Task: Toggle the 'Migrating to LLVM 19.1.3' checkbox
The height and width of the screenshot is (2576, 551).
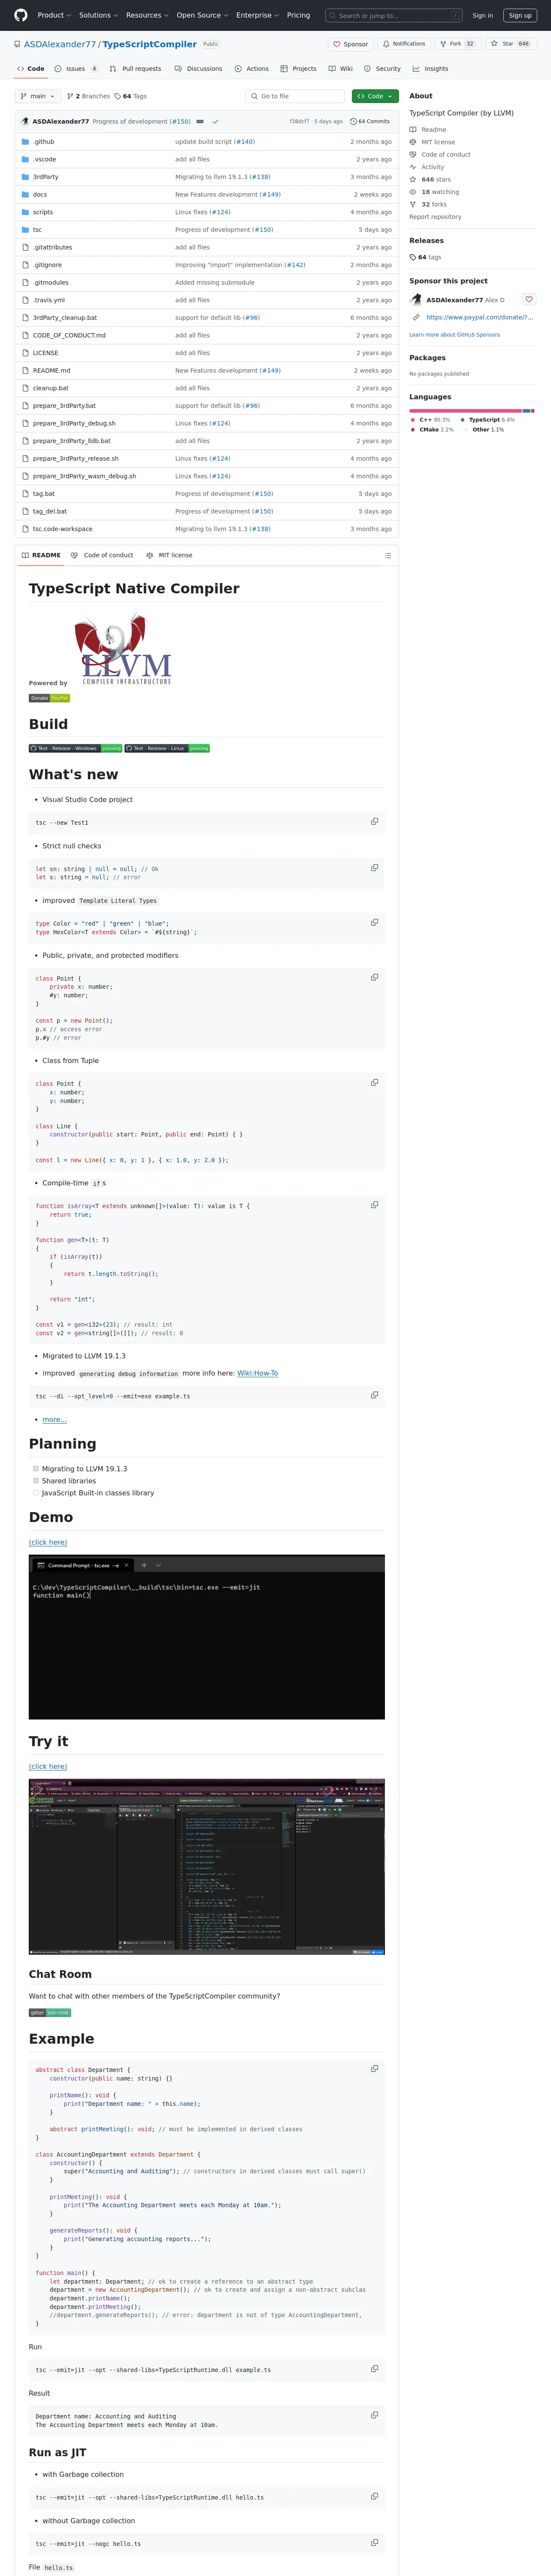Action: click(x=36, y=1469)
